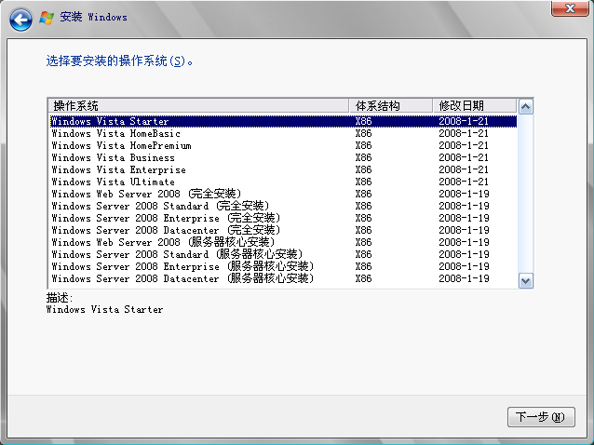Sort by 修改日期 column header
The image size is (594, 445).
[x=475, y=105]
